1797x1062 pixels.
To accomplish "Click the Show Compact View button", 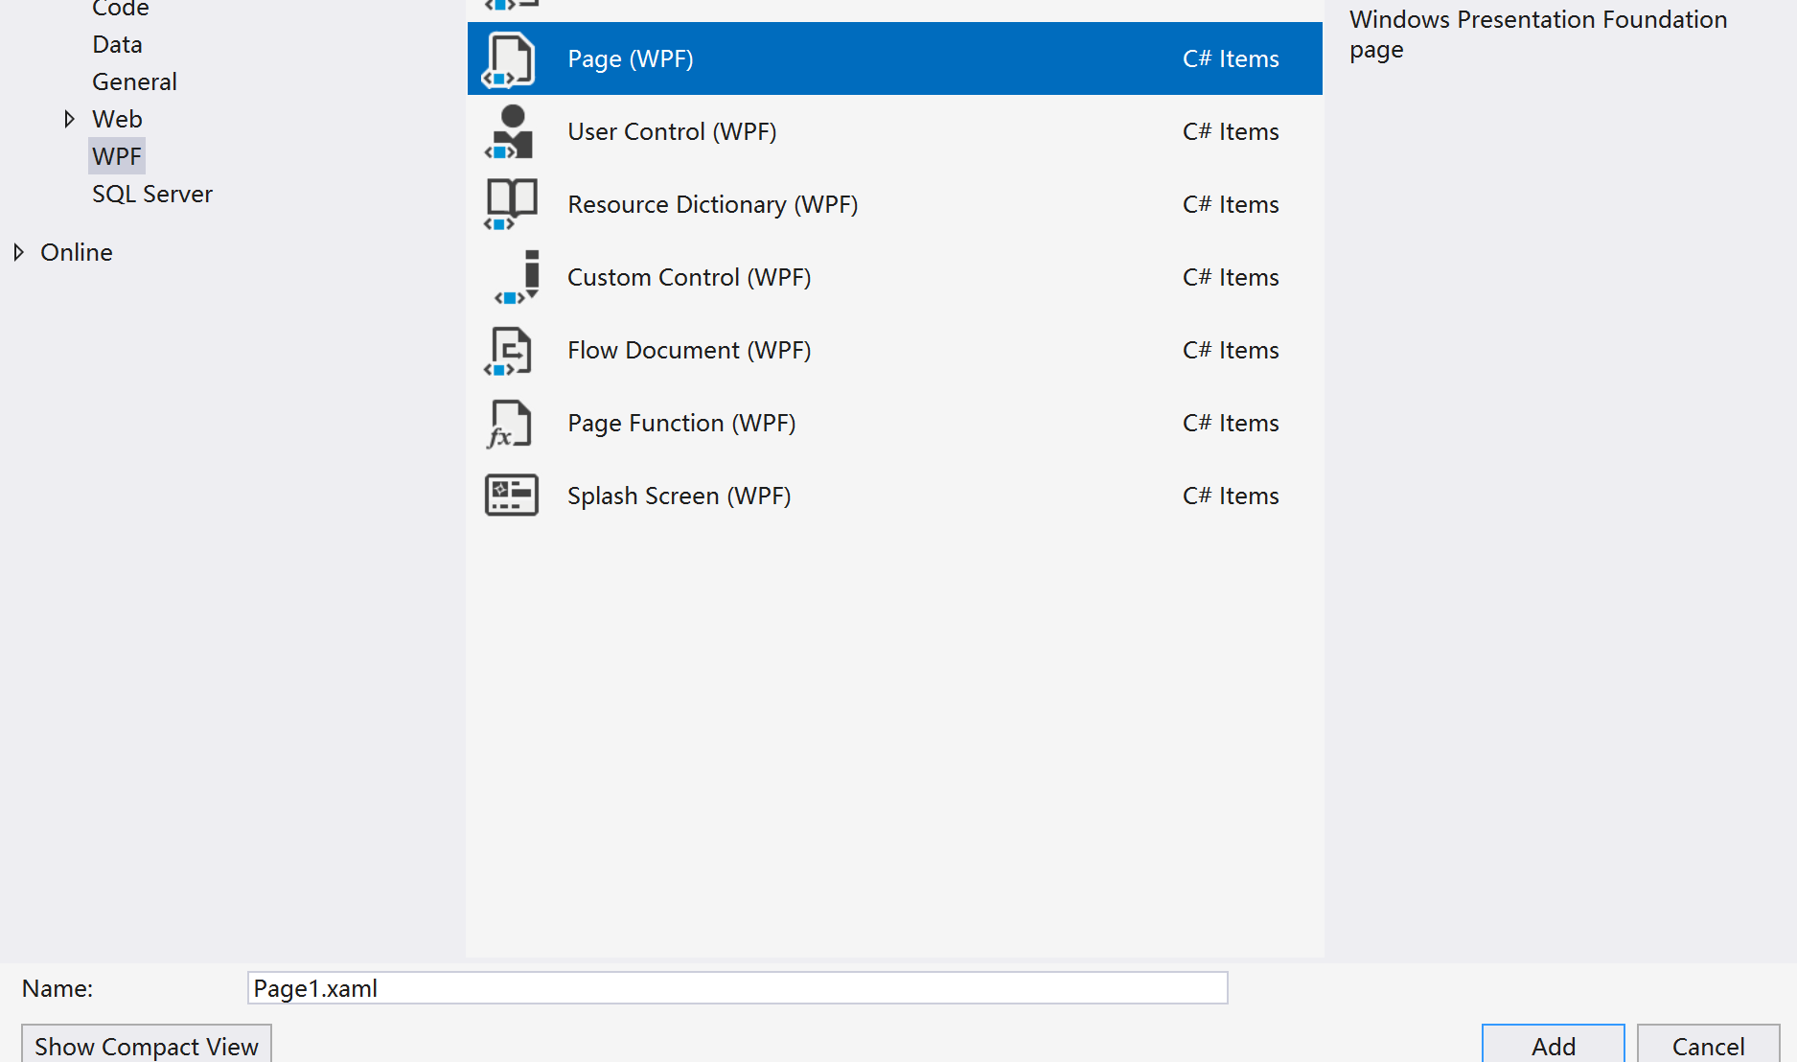I will [147, 1045].
